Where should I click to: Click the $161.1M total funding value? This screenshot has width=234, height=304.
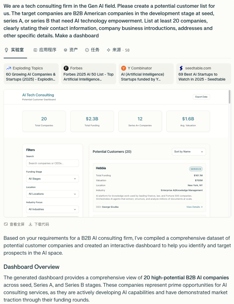click(x=198, y=176)
